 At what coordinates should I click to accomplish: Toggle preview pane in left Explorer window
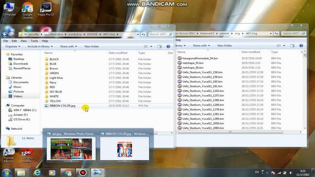(x=159, y=46)
